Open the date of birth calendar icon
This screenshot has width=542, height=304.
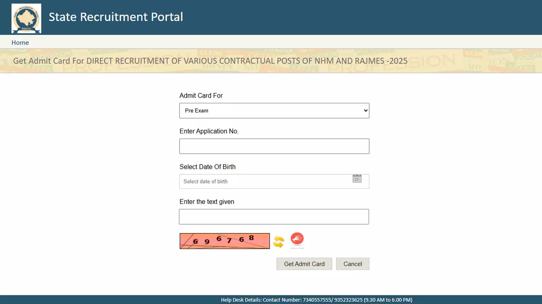pos(357,179)
